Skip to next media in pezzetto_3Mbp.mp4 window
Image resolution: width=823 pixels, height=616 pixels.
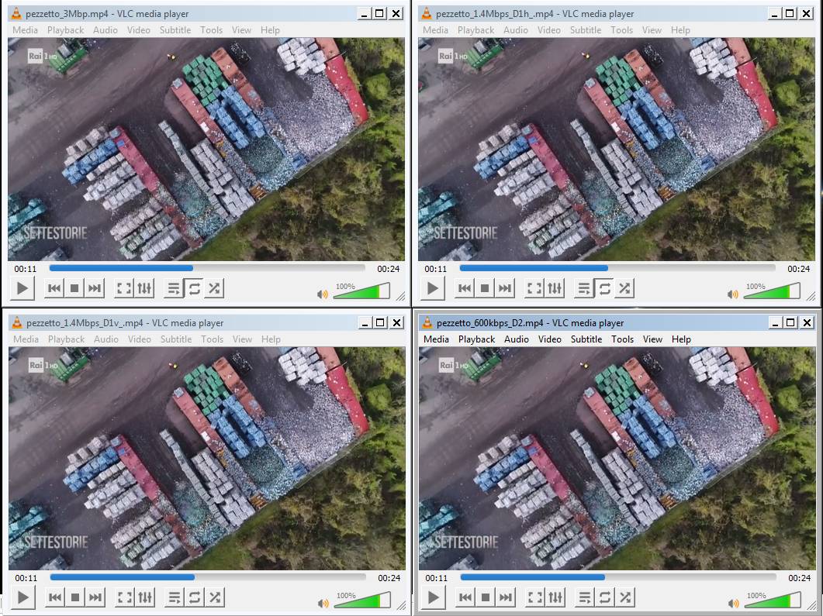click(95, 288)
